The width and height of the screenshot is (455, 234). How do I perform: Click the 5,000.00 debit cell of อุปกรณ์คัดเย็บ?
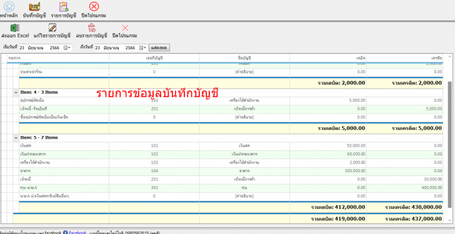tap(328, 100)
